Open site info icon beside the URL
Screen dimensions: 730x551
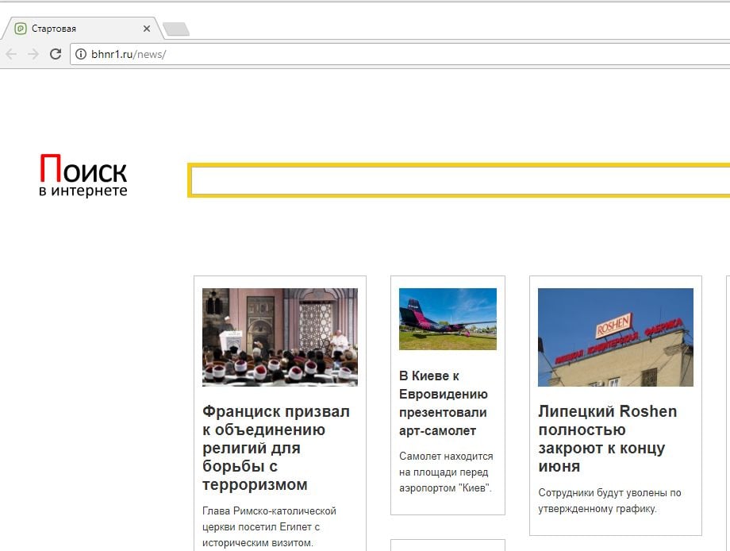tap(81, 54)
